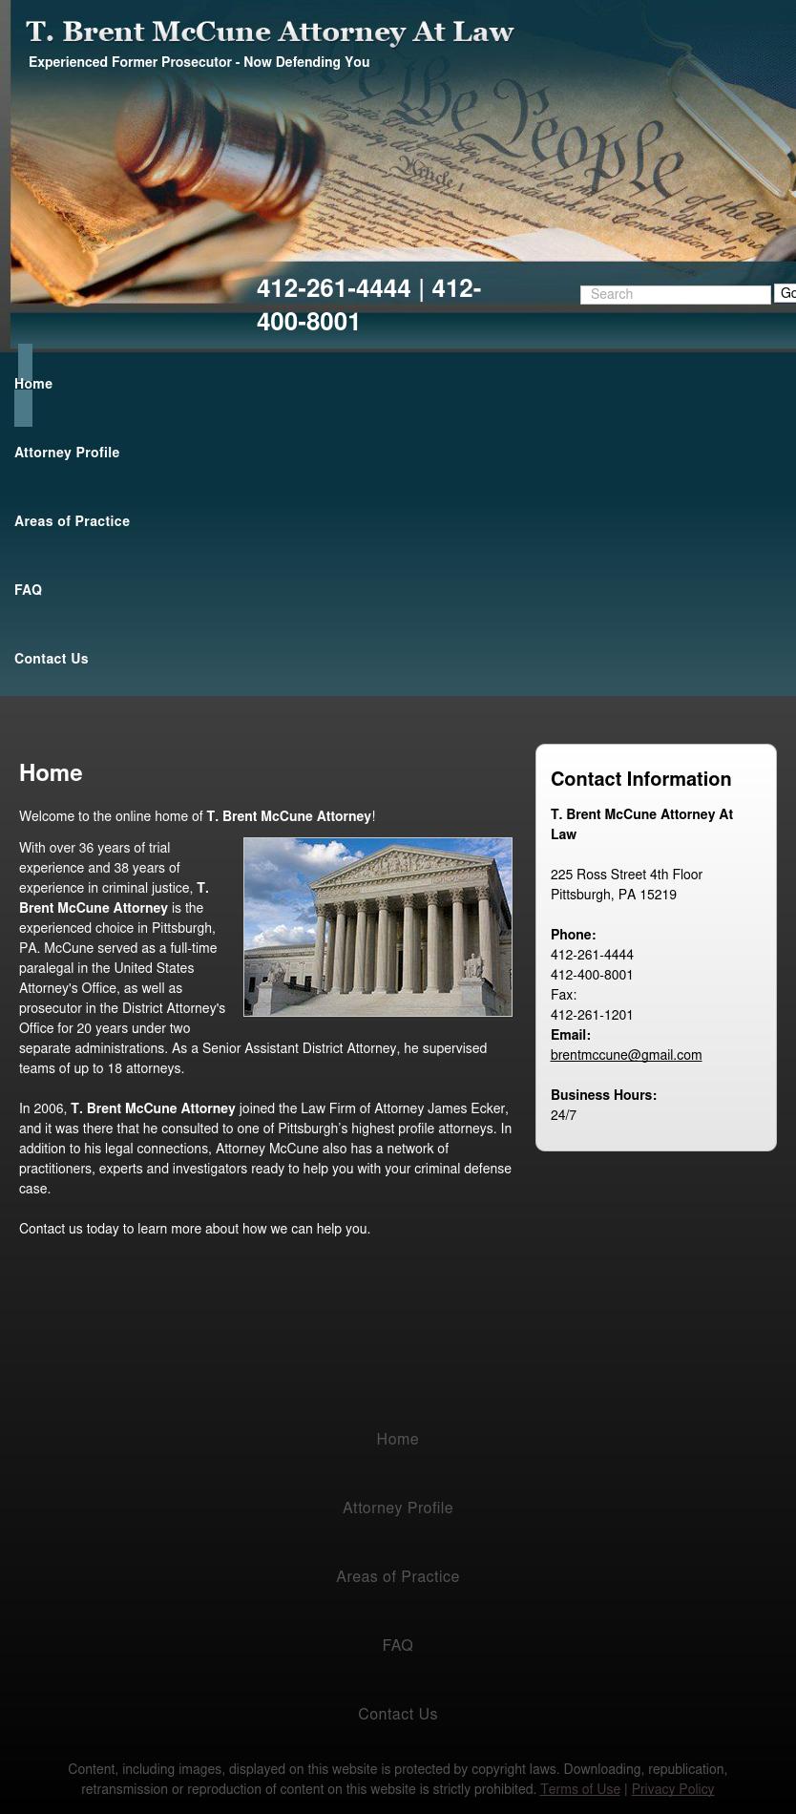Click the brentmccune@gmail.com email link

pos(626,1055)
